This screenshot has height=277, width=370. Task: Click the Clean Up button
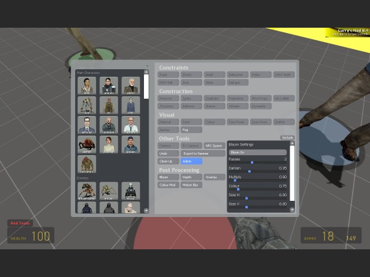pos(168,162)
